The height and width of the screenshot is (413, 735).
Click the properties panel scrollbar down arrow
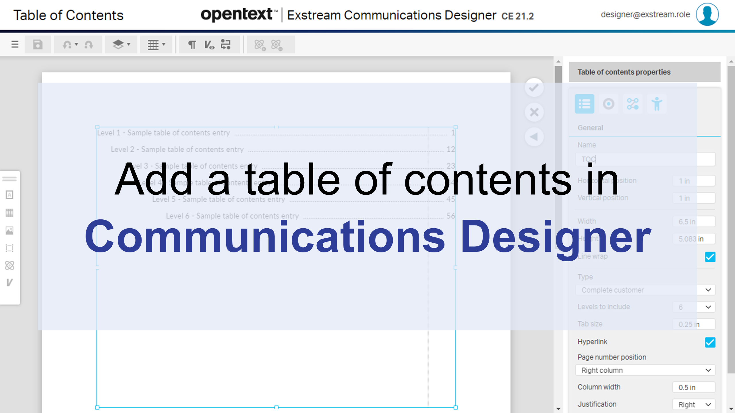click(731, 409)
